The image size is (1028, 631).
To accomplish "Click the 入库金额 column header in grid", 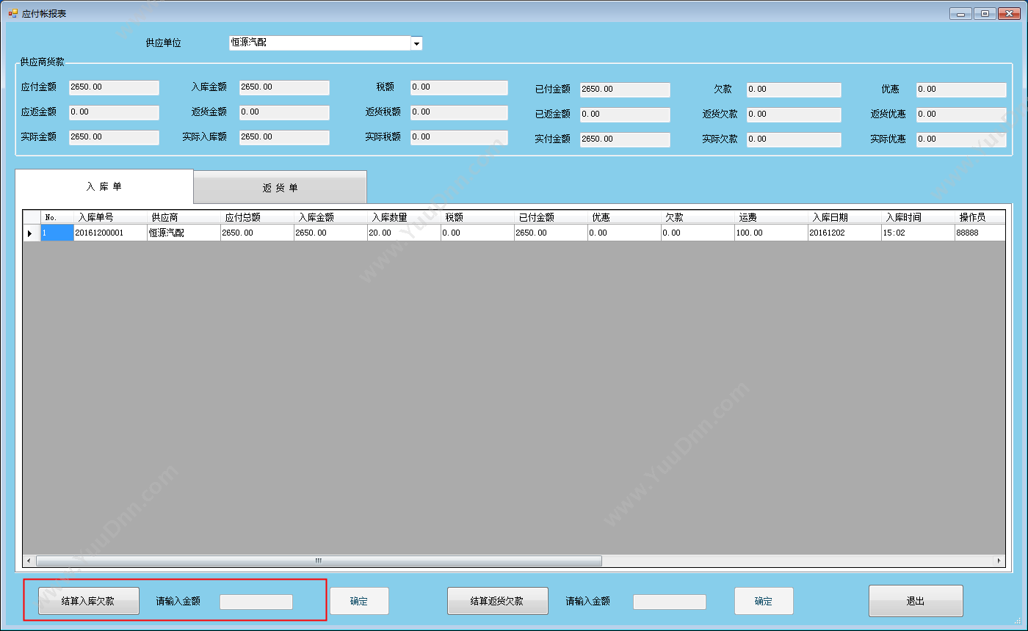I will pos(330,218).
